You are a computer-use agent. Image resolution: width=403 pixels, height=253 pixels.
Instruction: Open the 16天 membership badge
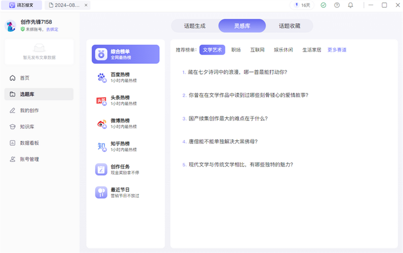coord(302,5)
